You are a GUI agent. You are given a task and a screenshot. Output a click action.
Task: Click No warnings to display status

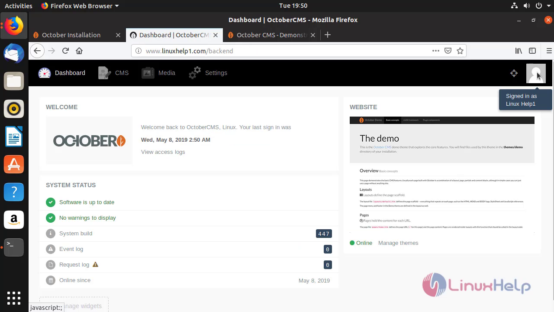[87, 218]
